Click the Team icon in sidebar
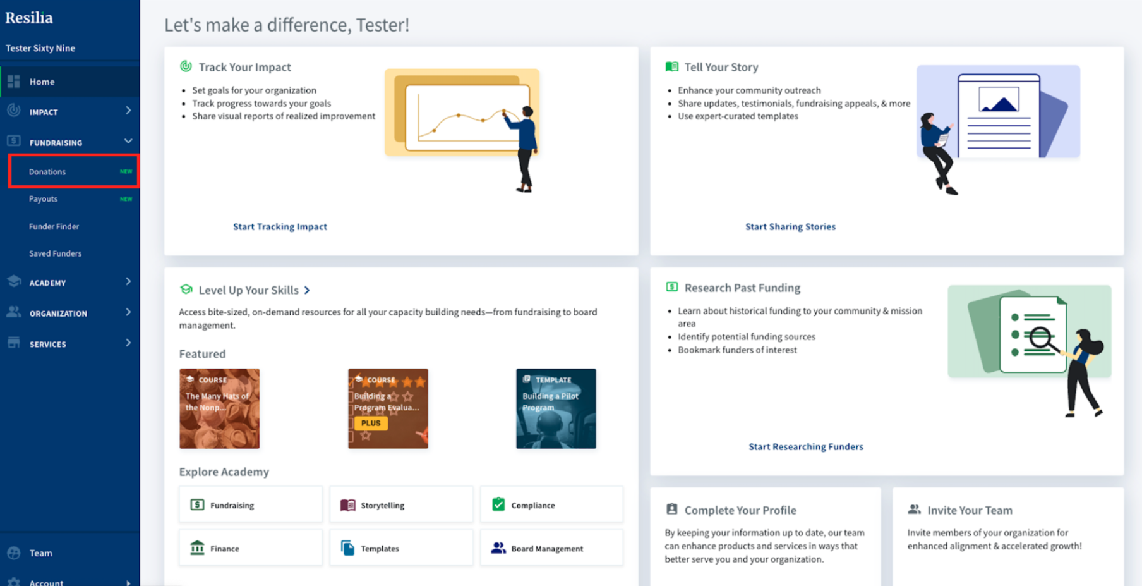This screenshot has width=1142, height=586. pos(14,552)
